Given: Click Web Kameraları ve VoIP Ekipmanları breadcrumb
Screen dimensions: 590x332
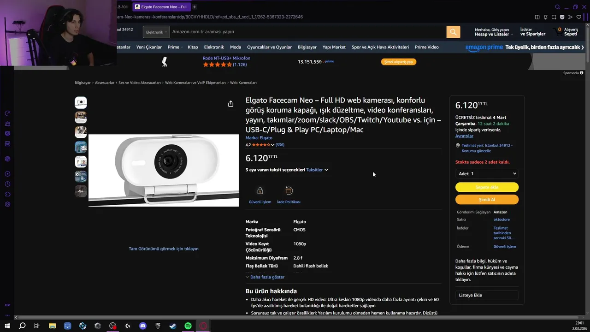Looking at the screenshot, I should point(195,83).
